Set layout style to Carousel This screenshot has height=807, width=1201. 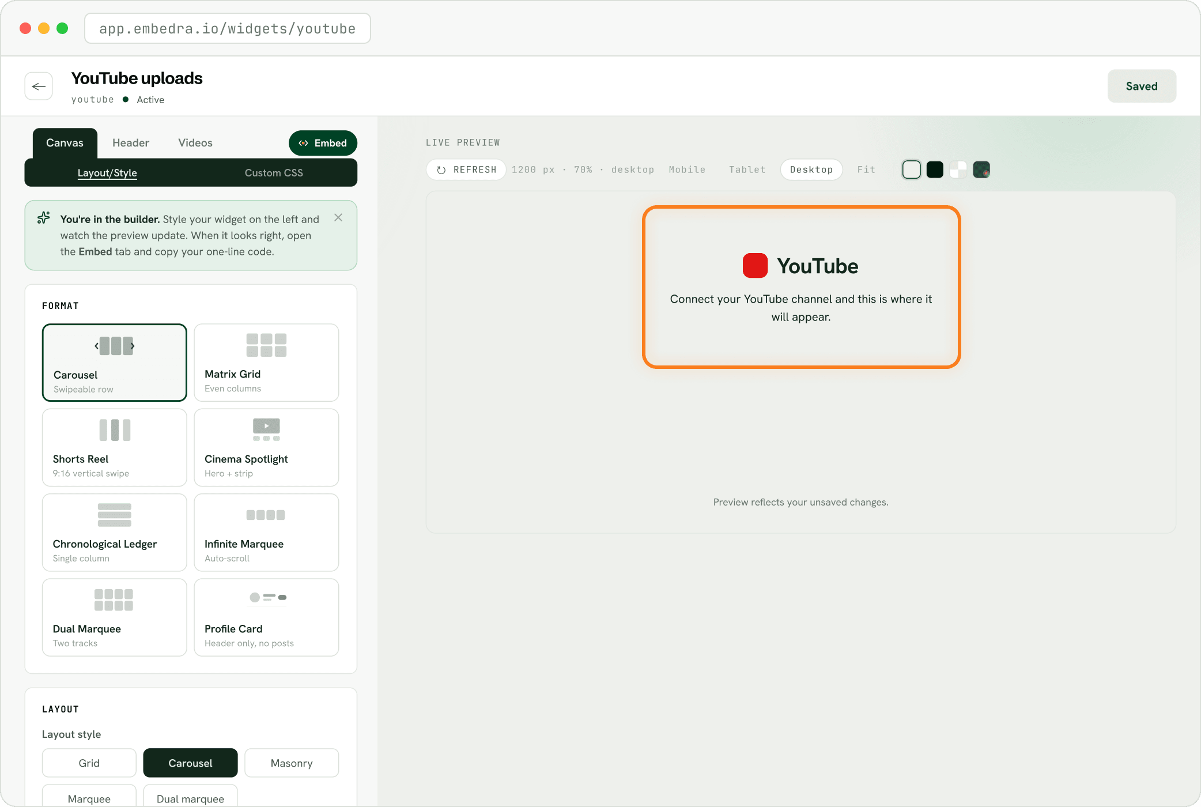[x=190, y=763]
